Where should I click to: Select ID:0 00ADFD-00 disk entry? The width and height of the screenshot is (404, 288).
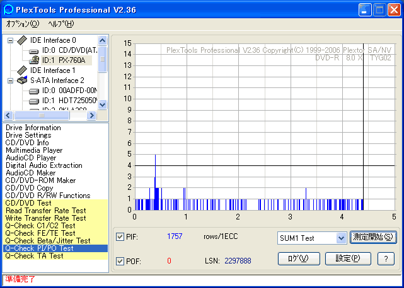pos(69,91)
